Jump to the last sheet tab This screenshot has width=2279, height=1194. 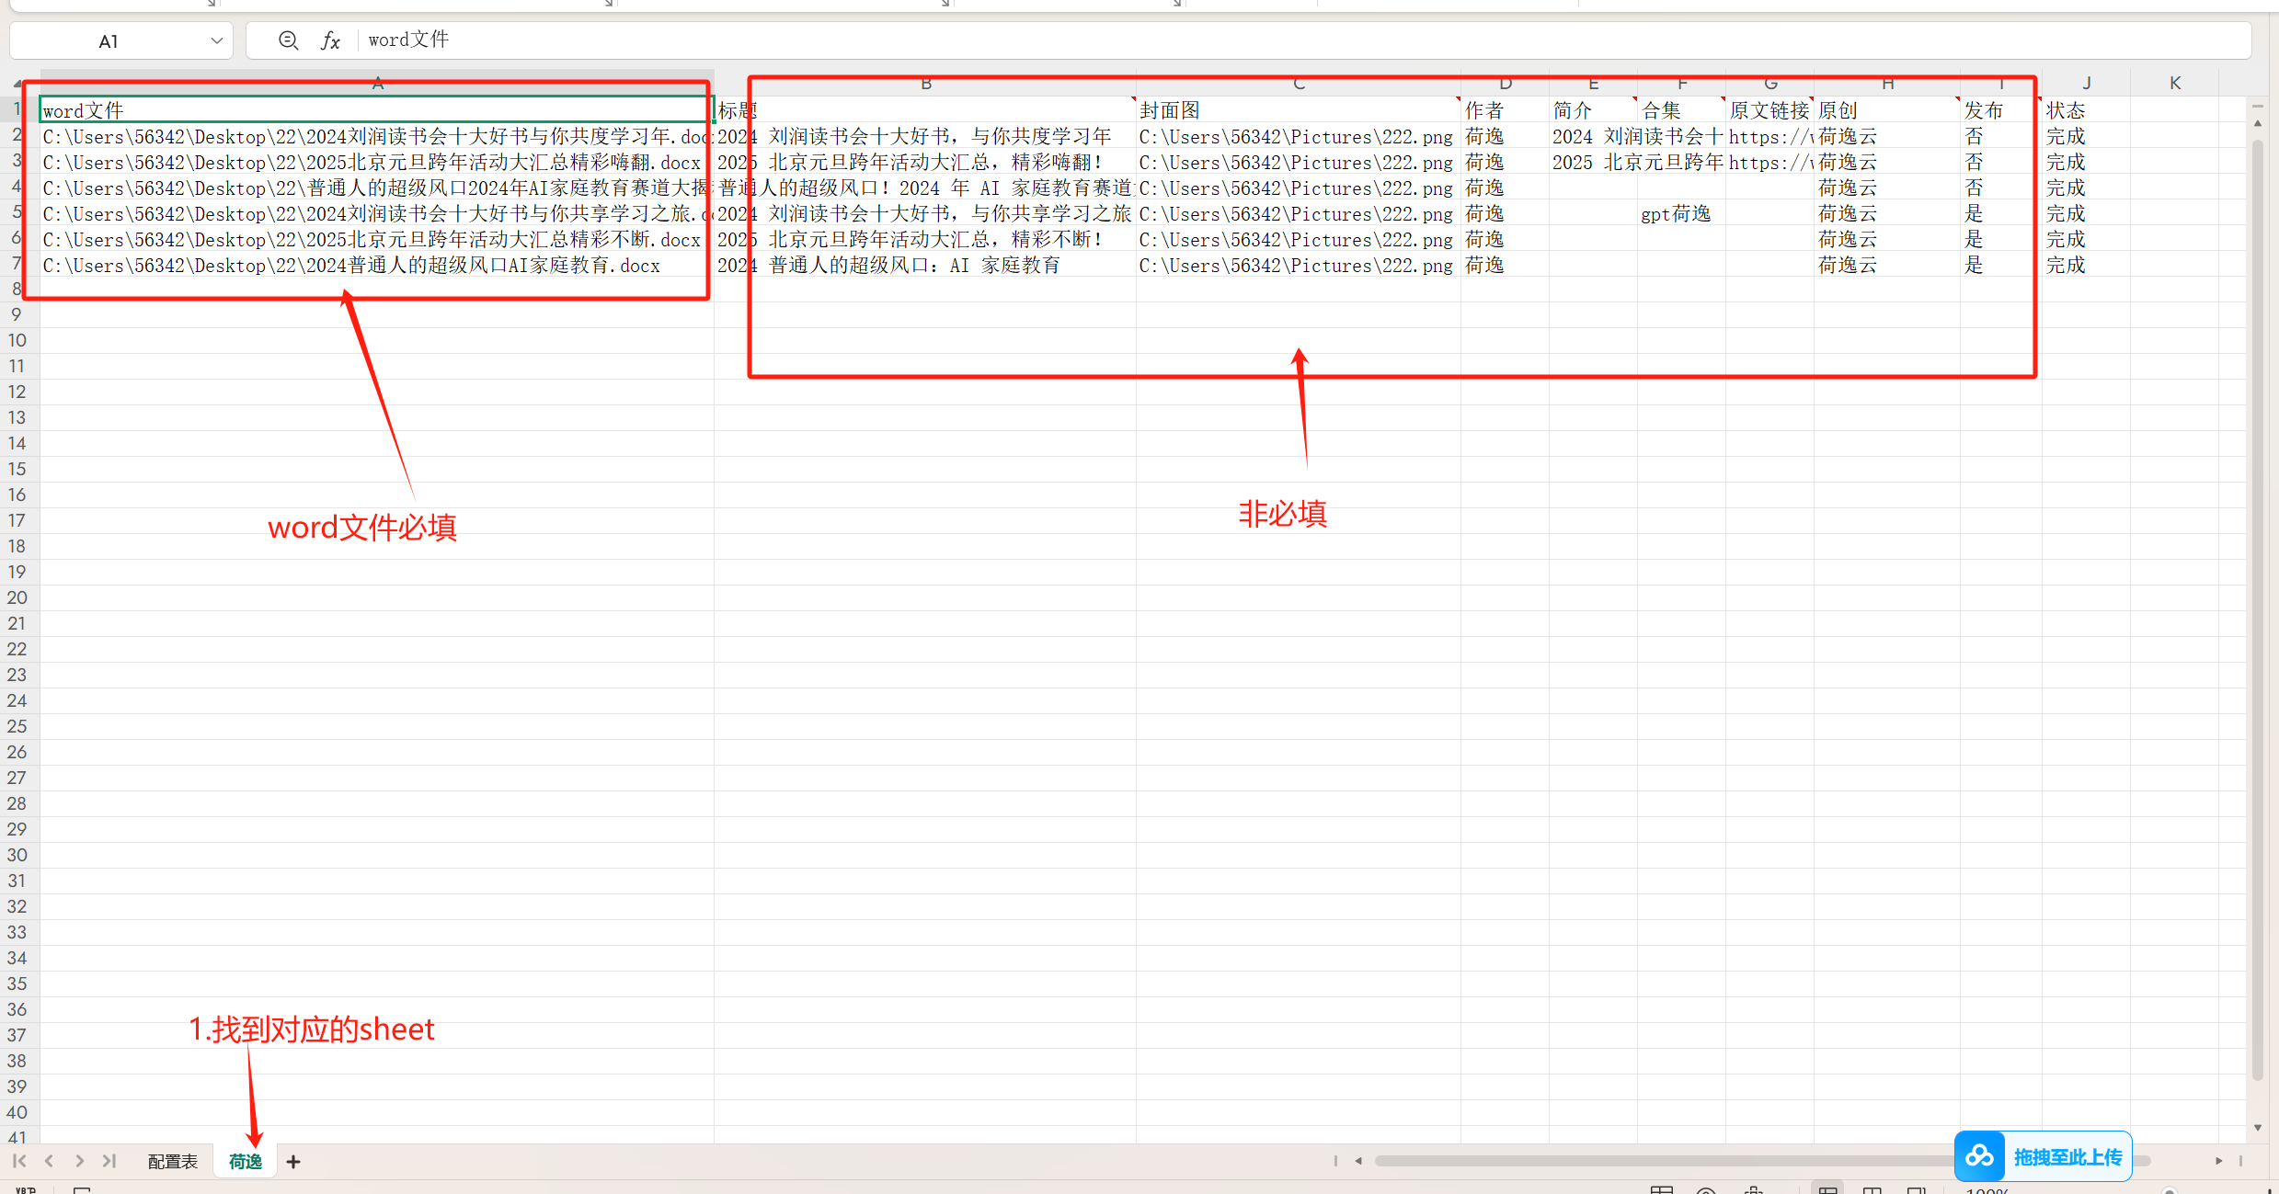tap(109, 1161)
